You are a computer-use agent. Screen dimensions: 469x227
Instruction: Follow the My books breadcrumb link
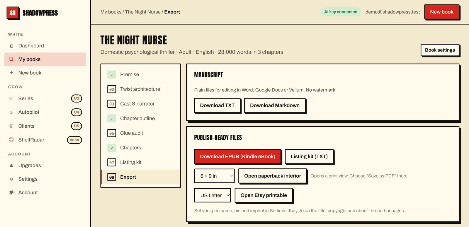(x=111, y=12)
